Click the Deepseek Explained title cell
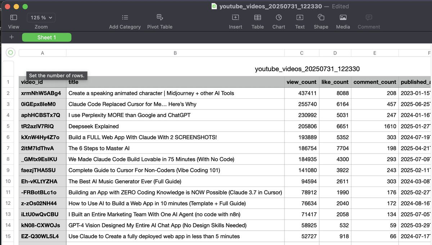Viewport: 432px width, 245px height. (175, 126)
